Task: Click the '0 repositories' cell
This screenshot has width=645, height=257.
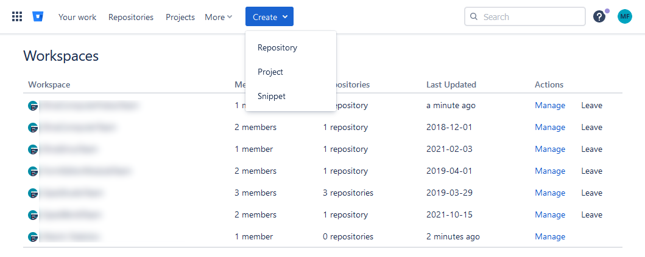Action: tap(348, 236)
